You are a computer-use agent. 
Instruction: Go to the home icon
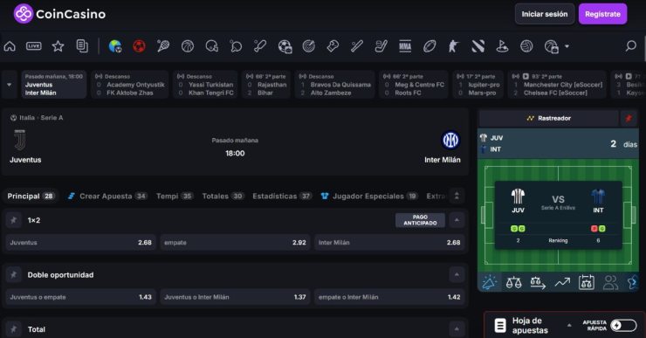click(10, 46)
